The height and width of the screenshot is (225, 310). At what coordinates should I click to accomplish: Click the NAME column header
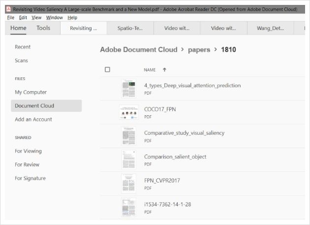(x=150, y=70)
